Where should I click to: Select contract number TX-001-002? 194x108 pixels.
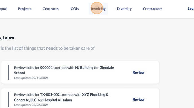tap(50, 95)
